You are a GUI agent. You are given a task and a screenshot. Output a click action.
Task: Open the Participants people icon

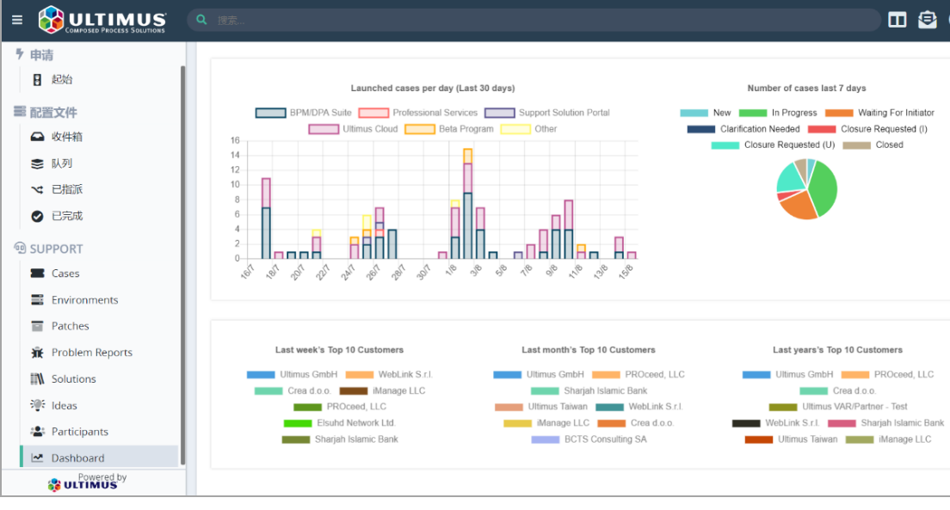tap(37, 432)
